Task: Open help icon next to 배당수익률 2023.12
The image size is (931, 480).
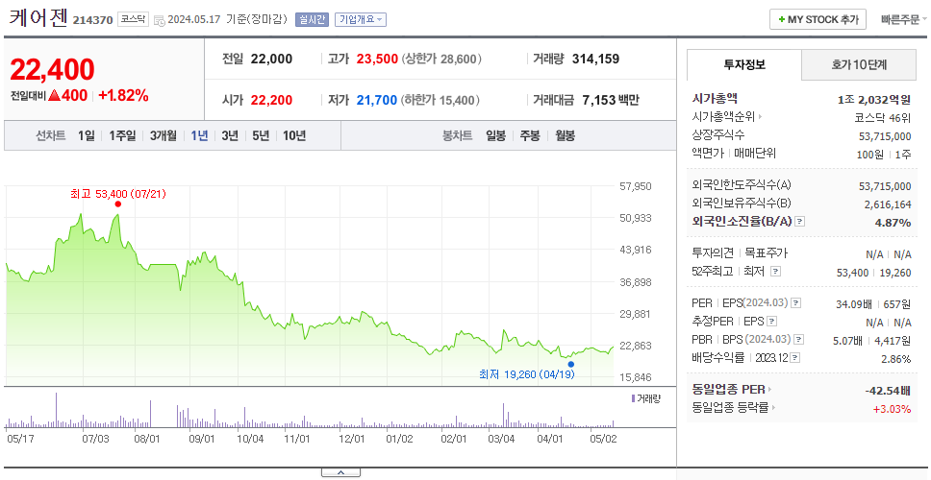Action: [x=795, y=358]
